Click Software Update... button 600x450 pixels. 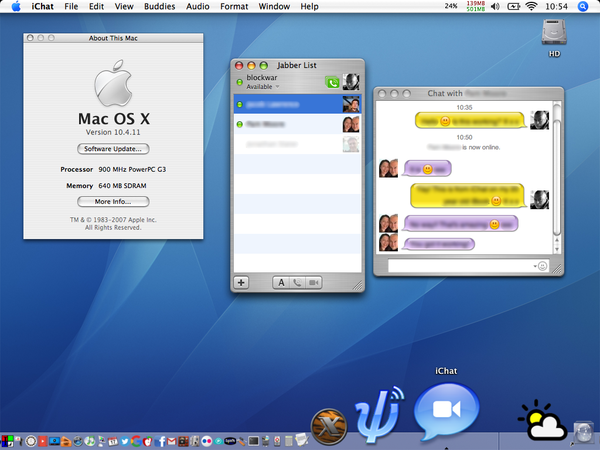coord(113,149)
